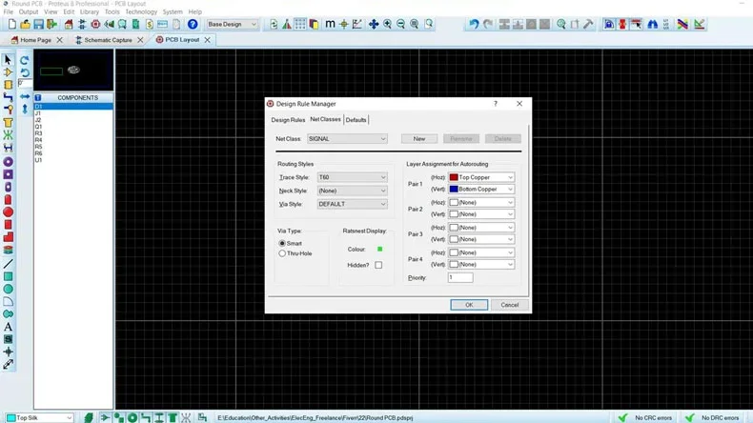Open the Schematic Capture tab
The width and height of the screenshot is (753, 423).
tap(108, 40)
